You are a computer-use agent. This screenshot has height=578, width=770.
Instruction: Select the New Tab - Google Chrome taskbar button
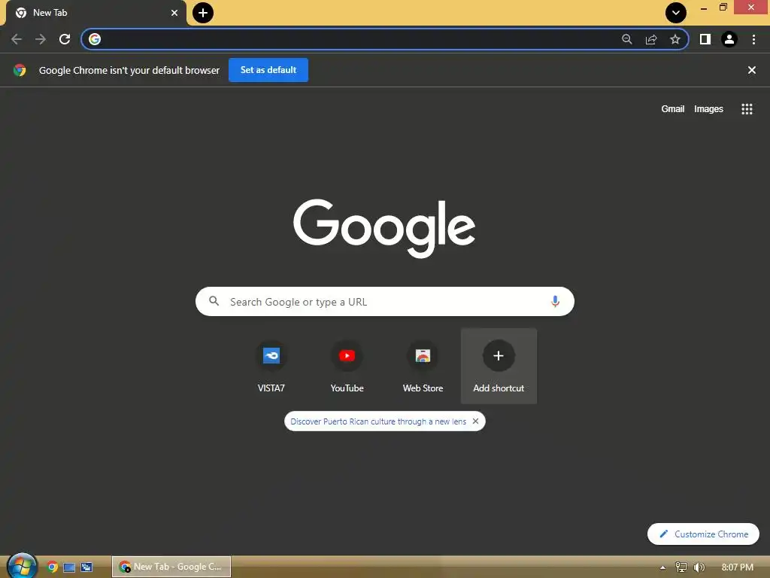tap(171, 567)
